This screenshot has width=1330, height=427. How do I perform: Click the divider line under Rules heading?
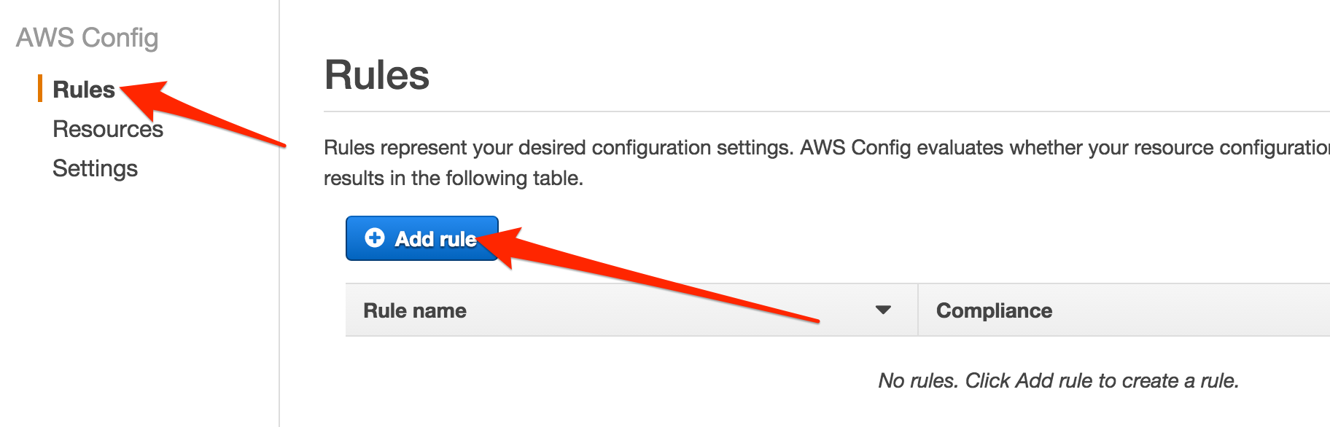tap(656, 111)
